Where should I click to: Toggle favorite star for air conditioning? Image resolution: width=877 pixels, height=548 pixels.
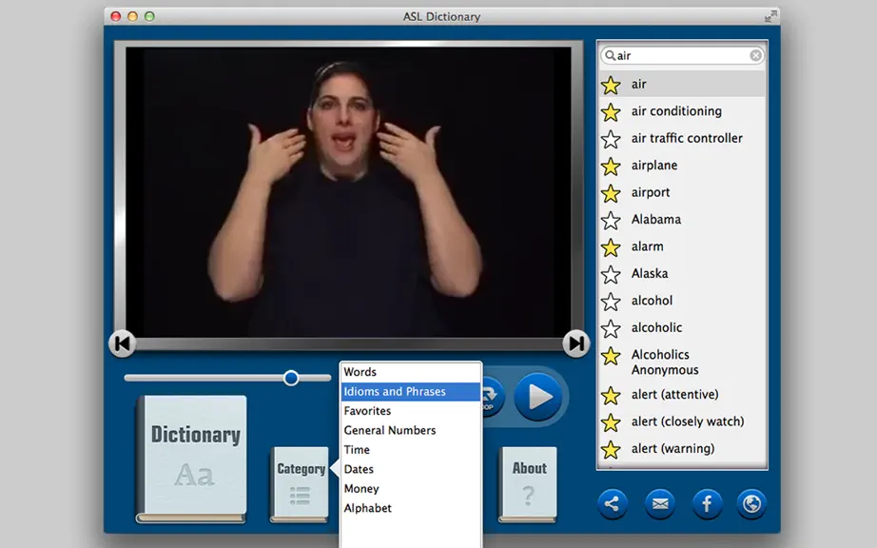611,112
